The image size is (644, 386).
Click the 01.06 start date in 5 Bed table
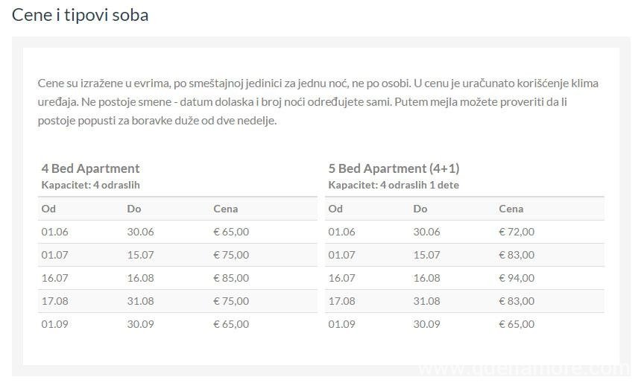[x=341, y=232]
